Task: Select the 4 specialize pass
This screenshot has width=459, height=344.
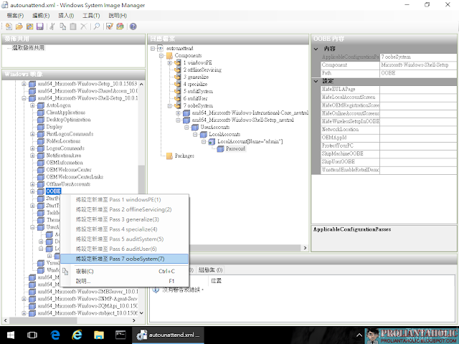Action: click(x=195, y=85)
